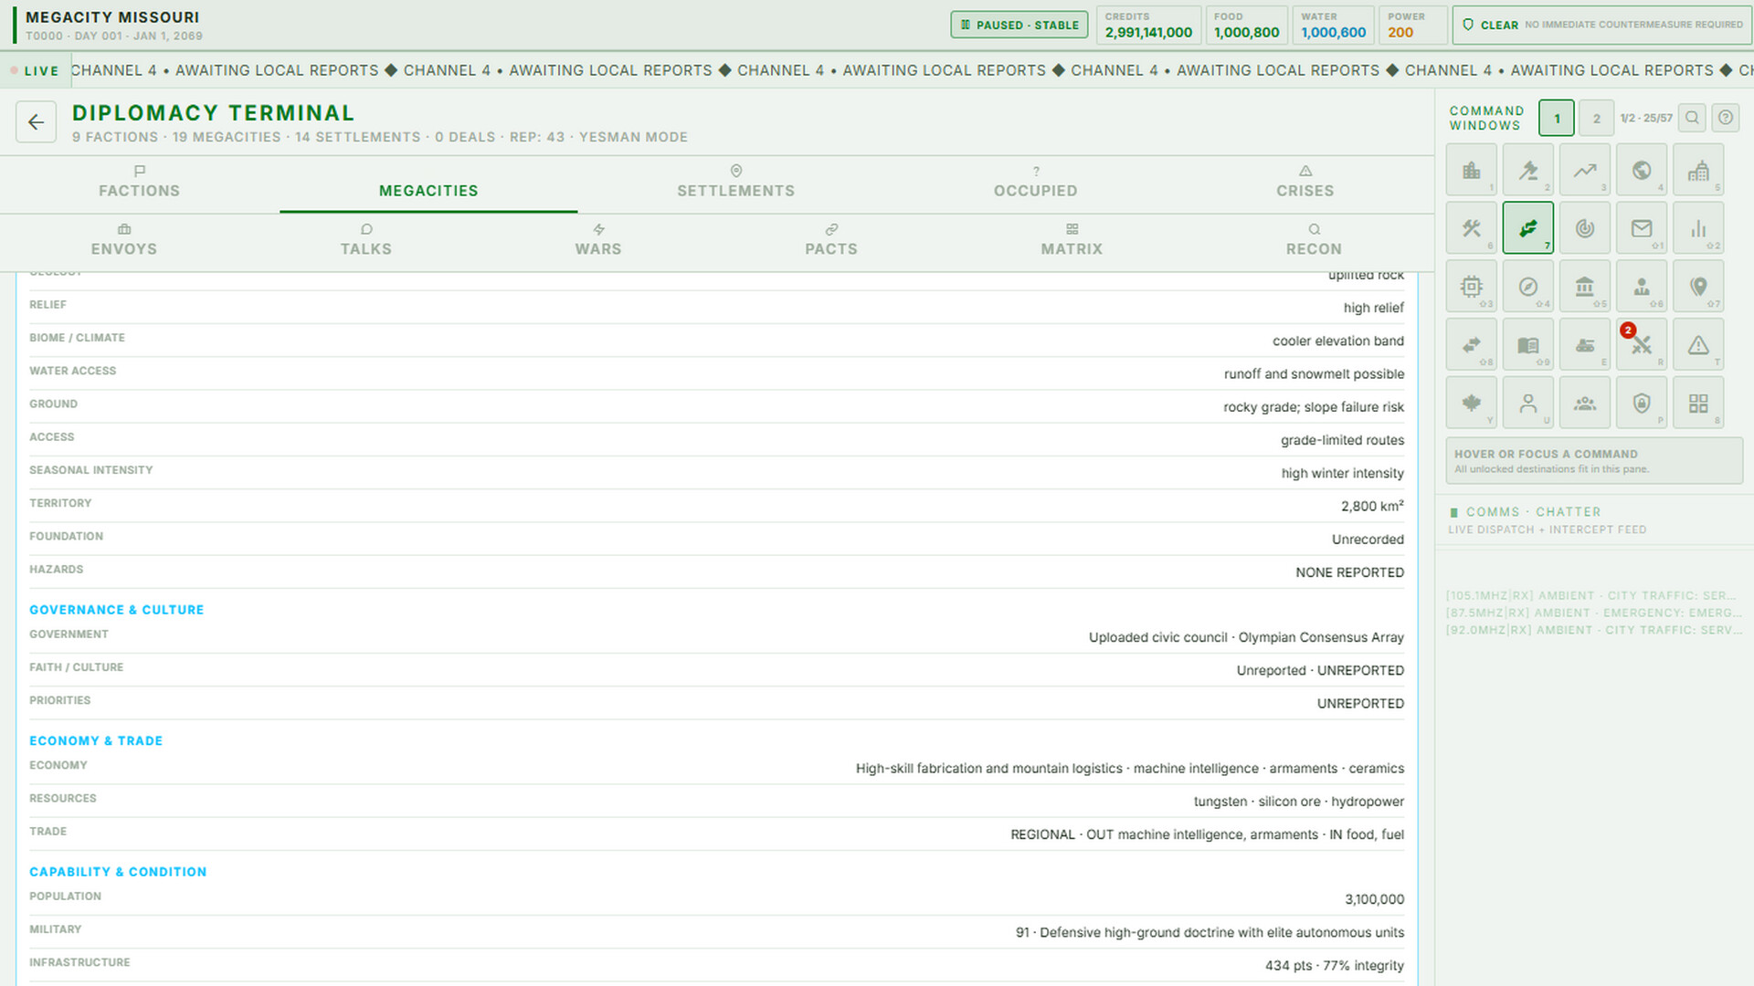
Task: Switch to the Factions tab
Action: (x=139, y=183)
